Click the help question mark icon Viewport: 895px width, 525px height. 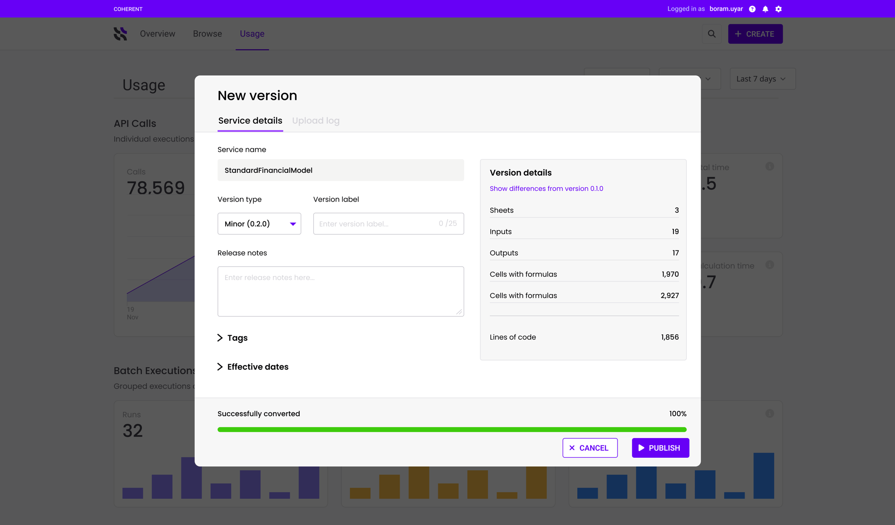[752, 9]
